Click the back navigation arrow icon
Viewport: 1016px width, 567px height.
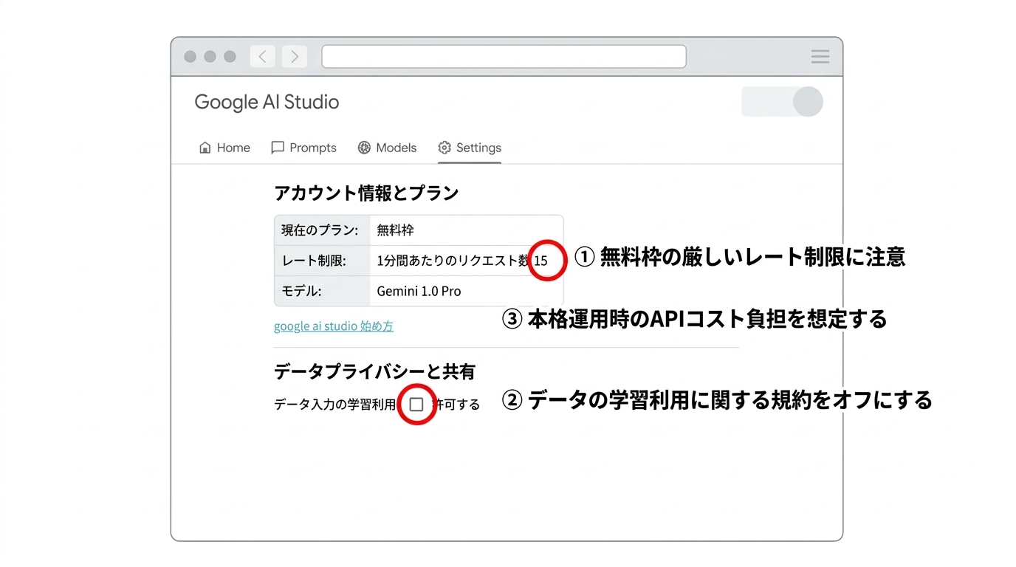(x=262, y=56)
